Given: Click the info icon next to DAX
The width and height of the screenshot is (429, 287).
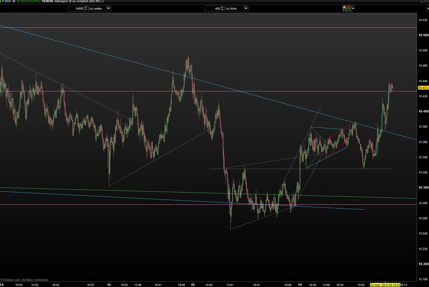Looking at the screenshot, I should click(14, 2).
